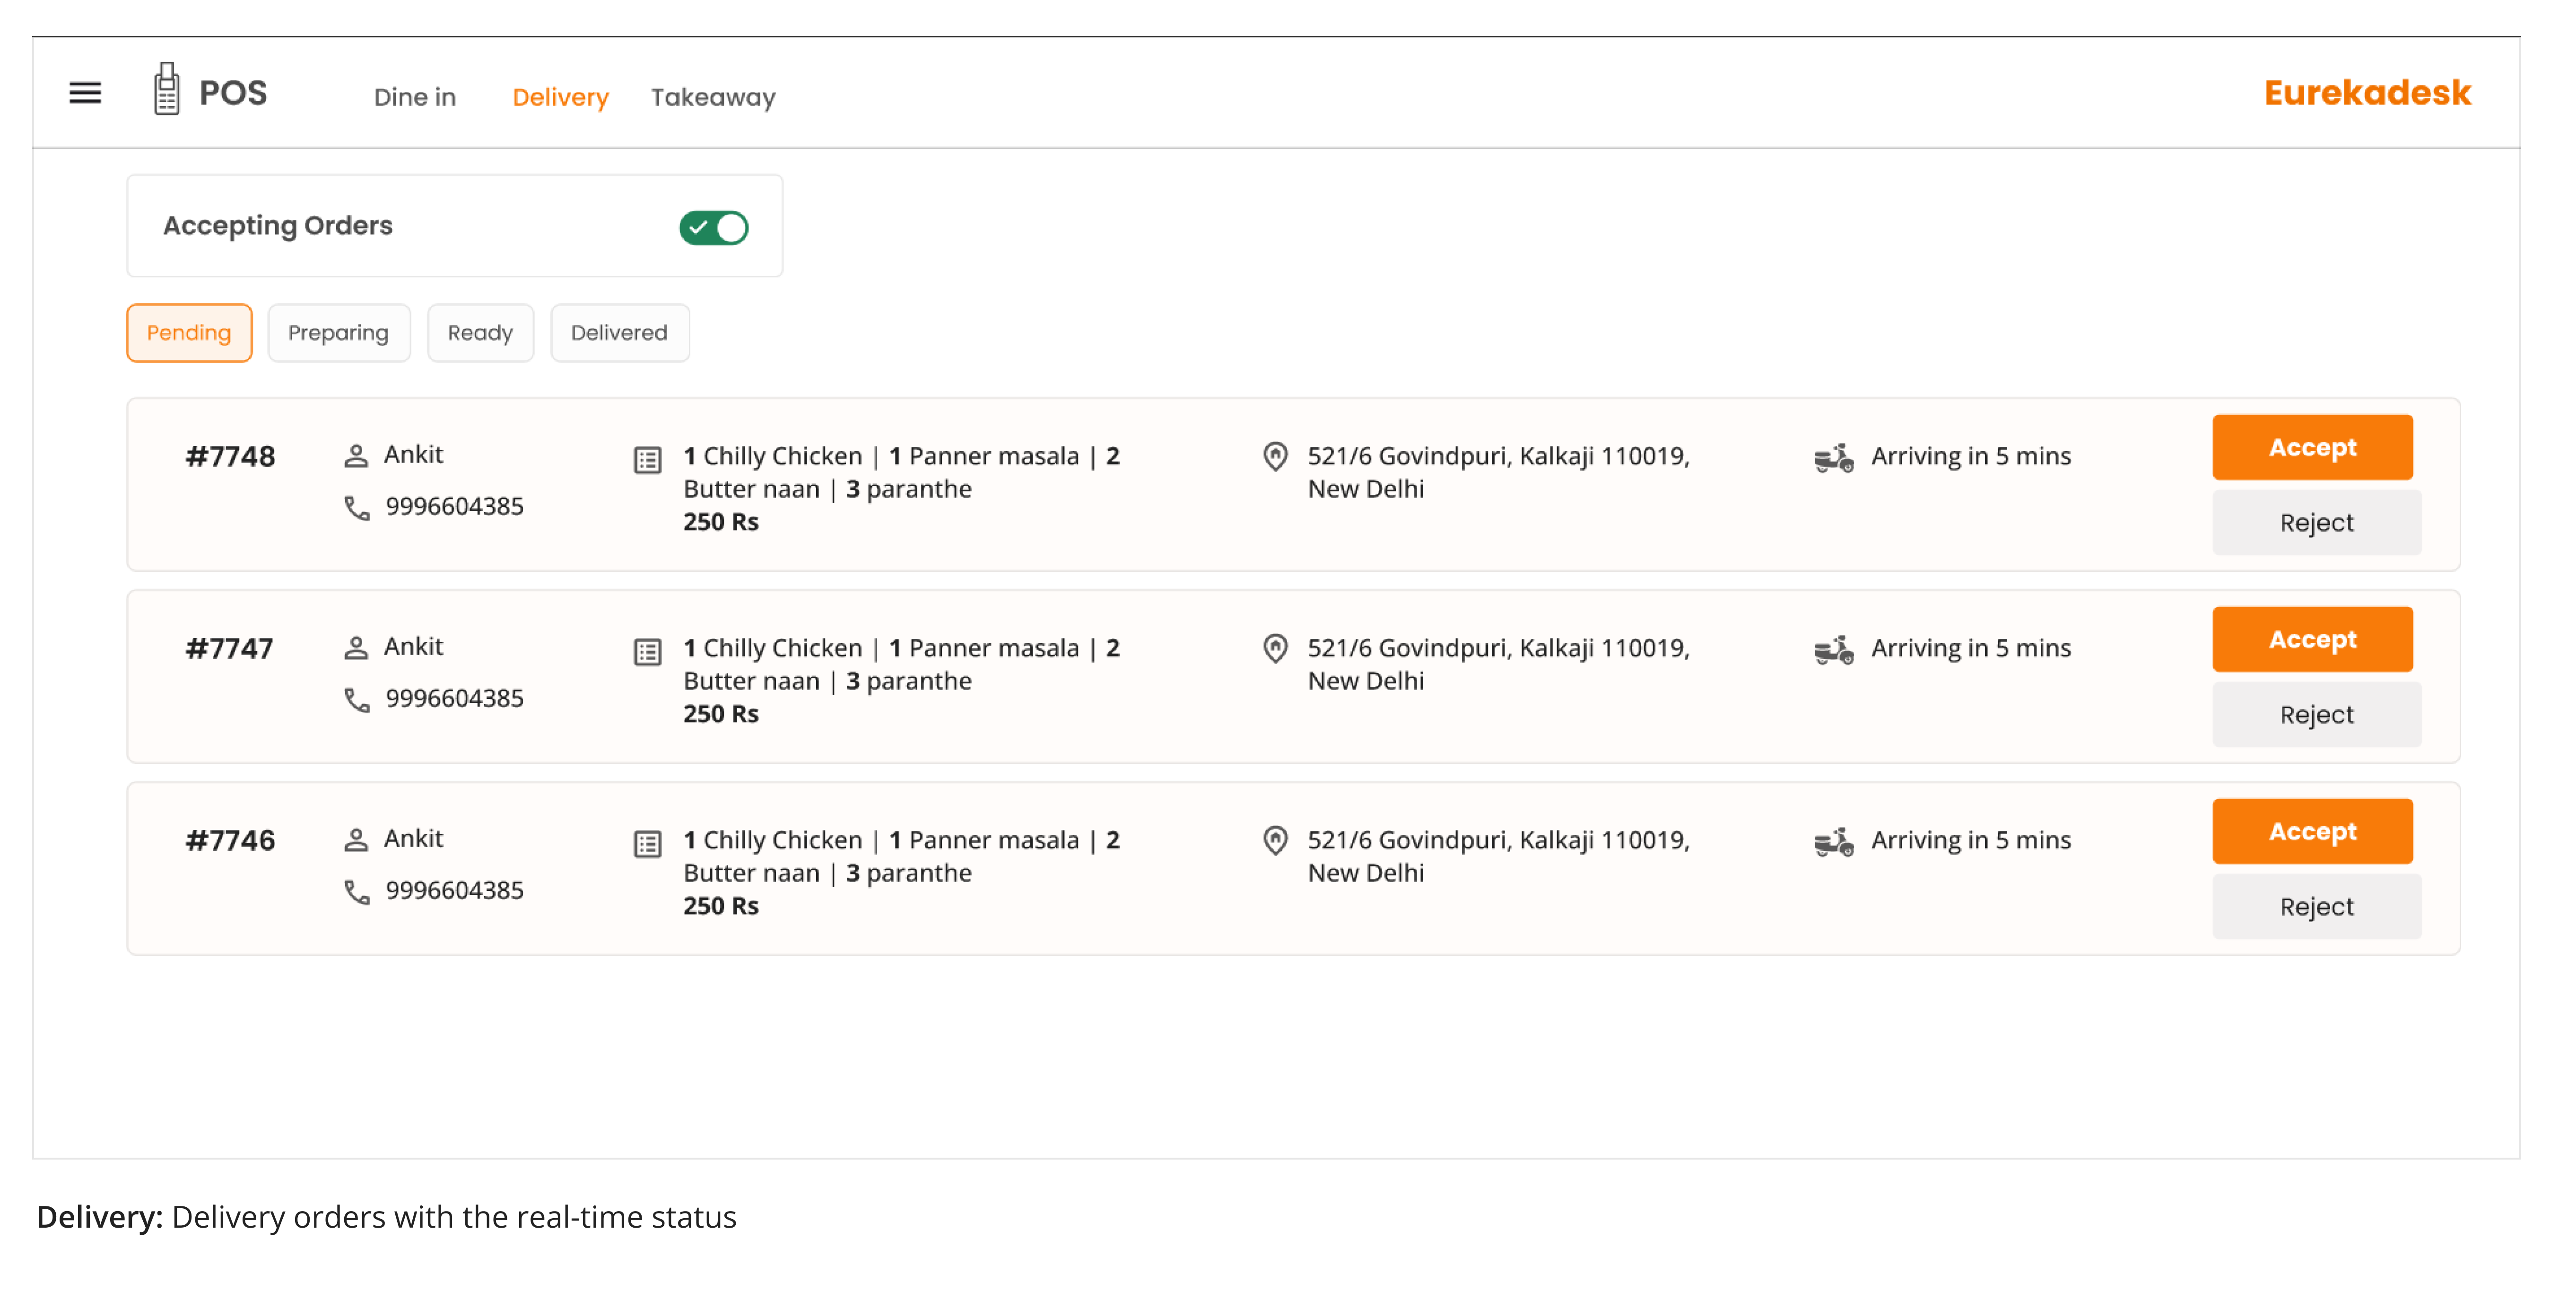
Task: Click the Accepting Orders label
Action: pyautogui.click(x=278, y=226)
